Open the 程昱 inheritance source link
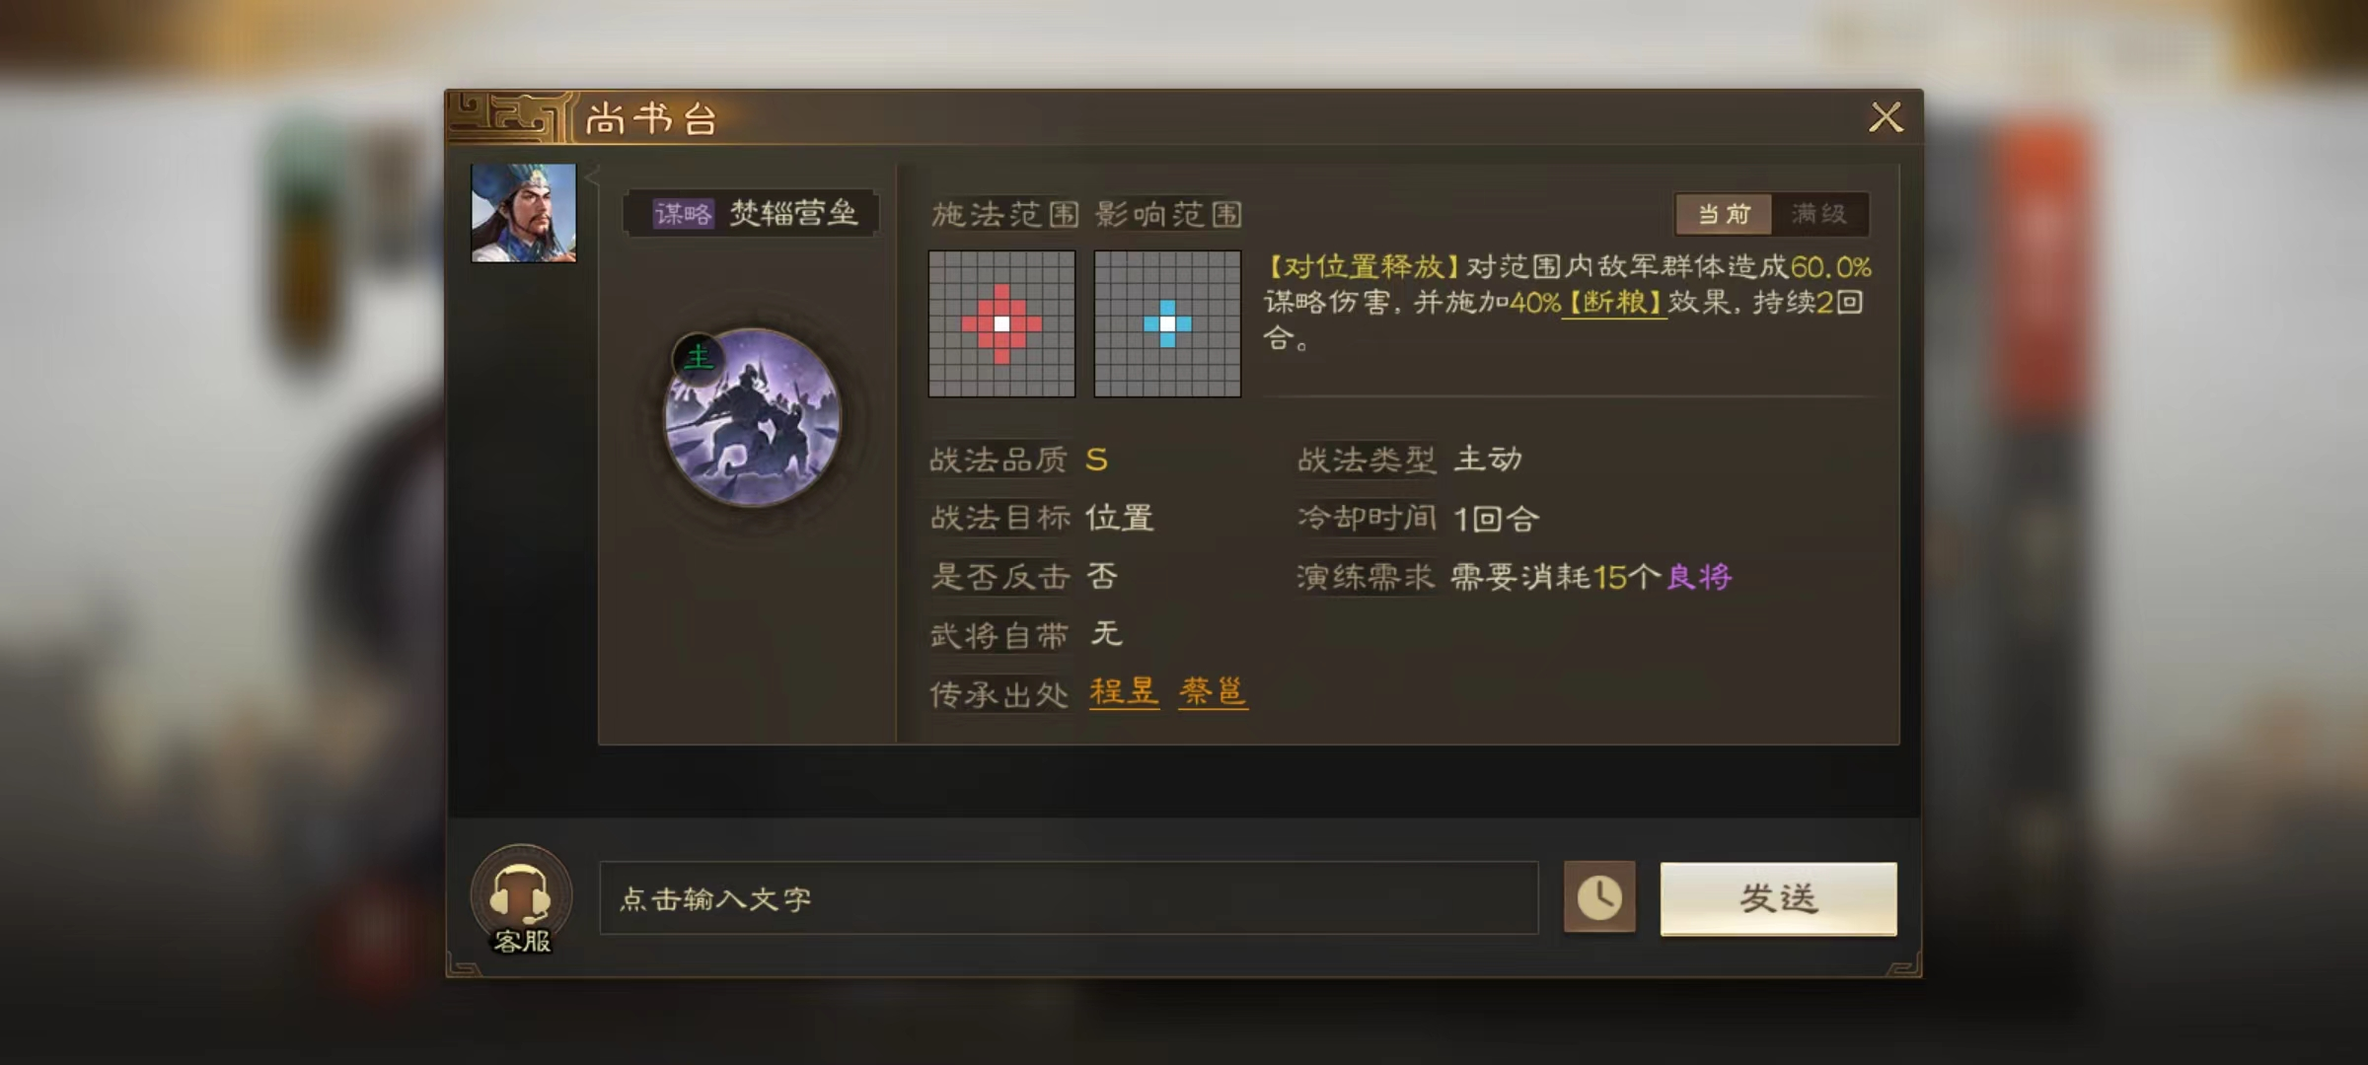The height and width of the screenshot is (1065, 2368). 1124,691
